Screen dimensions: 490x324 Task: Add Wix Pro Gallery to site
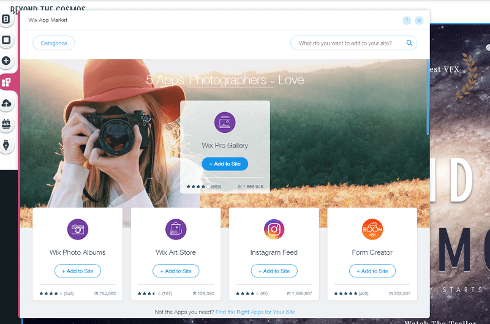[x=225, y=164]
